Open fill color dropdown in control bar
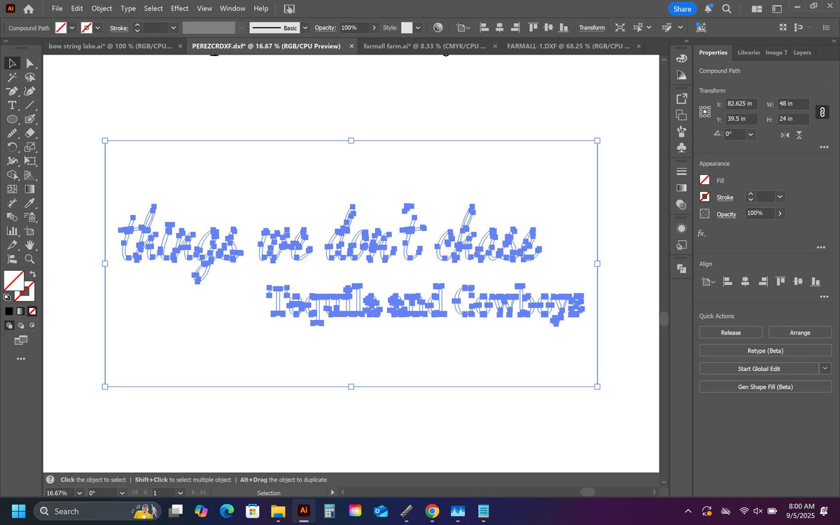The height and width of the screenshot is (525, 840). (x=72, y=27)
